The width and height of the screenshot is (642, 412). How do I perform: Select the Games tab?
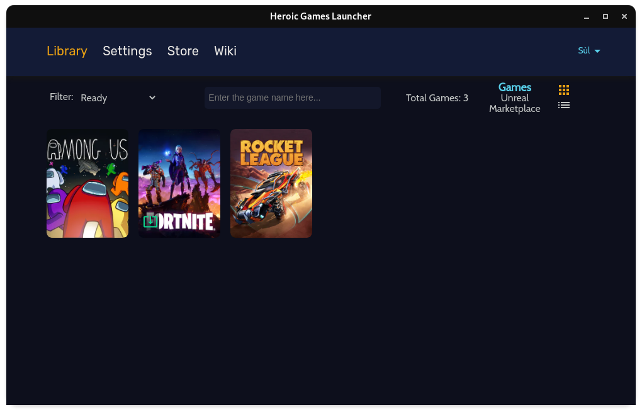(x=514, y=87)
